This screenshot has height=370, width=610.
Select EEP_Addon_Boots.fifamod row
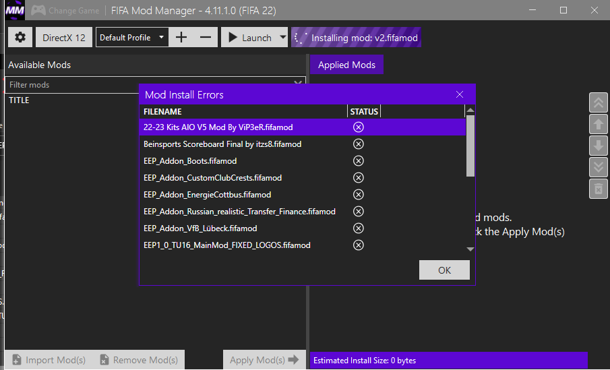tap(303, 160)
